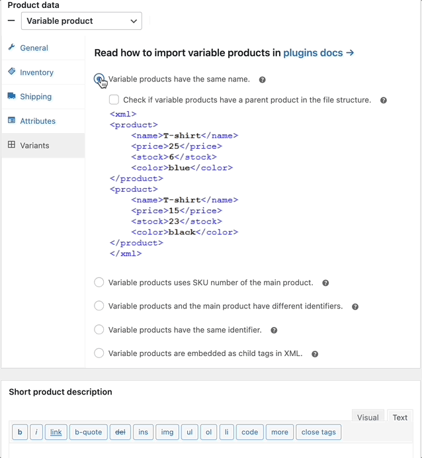Select 'Variable products have the same identifier' option

99,330
